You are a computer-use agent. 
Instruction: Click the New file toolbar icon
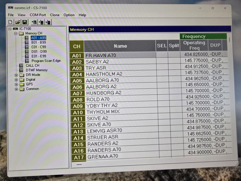pyautogui.click(x=11, y=22)
